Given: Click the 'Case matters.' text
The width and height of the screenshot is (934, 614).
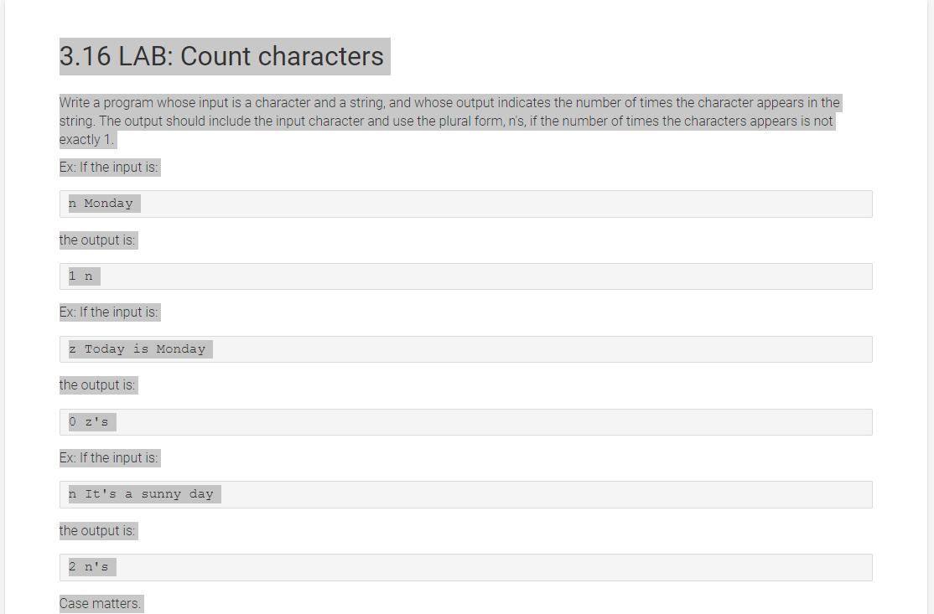Looking at the screenshot, I should (100, 604).
